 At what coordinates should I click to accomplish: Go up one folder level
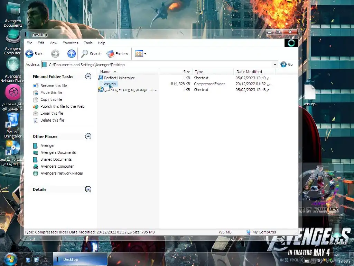72,54
